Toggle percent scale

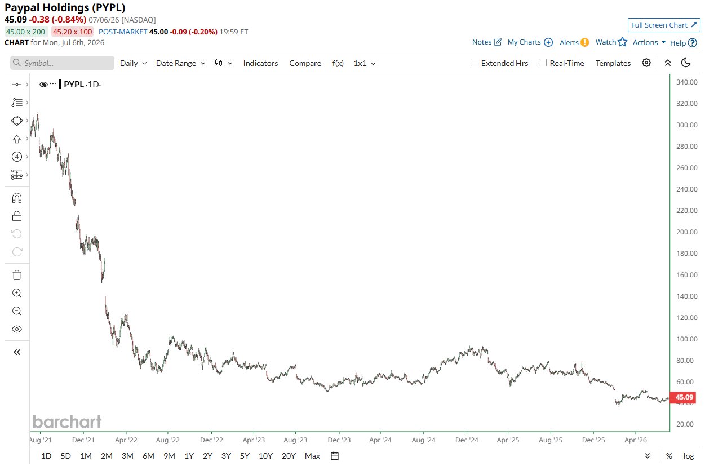tap(669, 456)
